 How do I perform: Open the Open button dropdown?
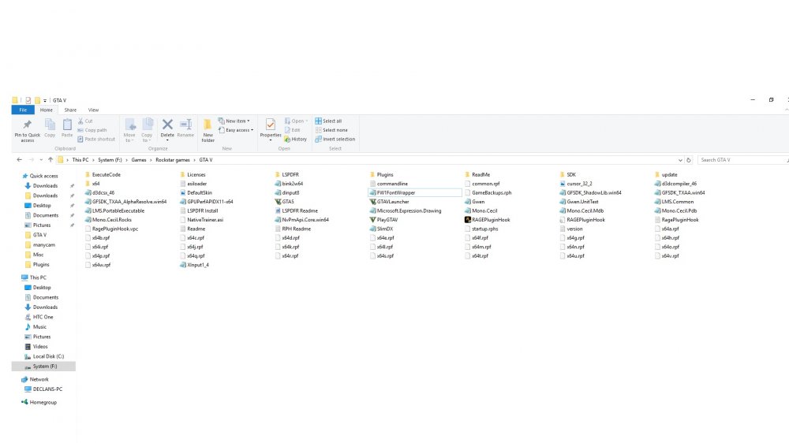click(x=306, y=121)
